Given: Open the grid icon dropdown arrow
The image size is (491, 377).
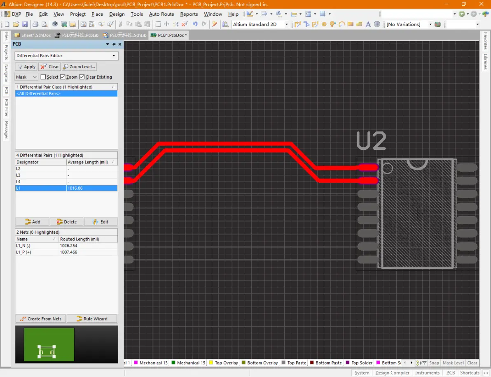Looking at the screenshot, I should (330, 14).
